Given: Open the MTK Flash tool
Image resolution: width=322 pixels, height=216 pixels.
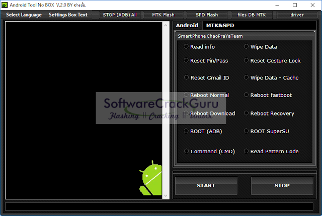Looking at the screenshot, I should (163, 15).
